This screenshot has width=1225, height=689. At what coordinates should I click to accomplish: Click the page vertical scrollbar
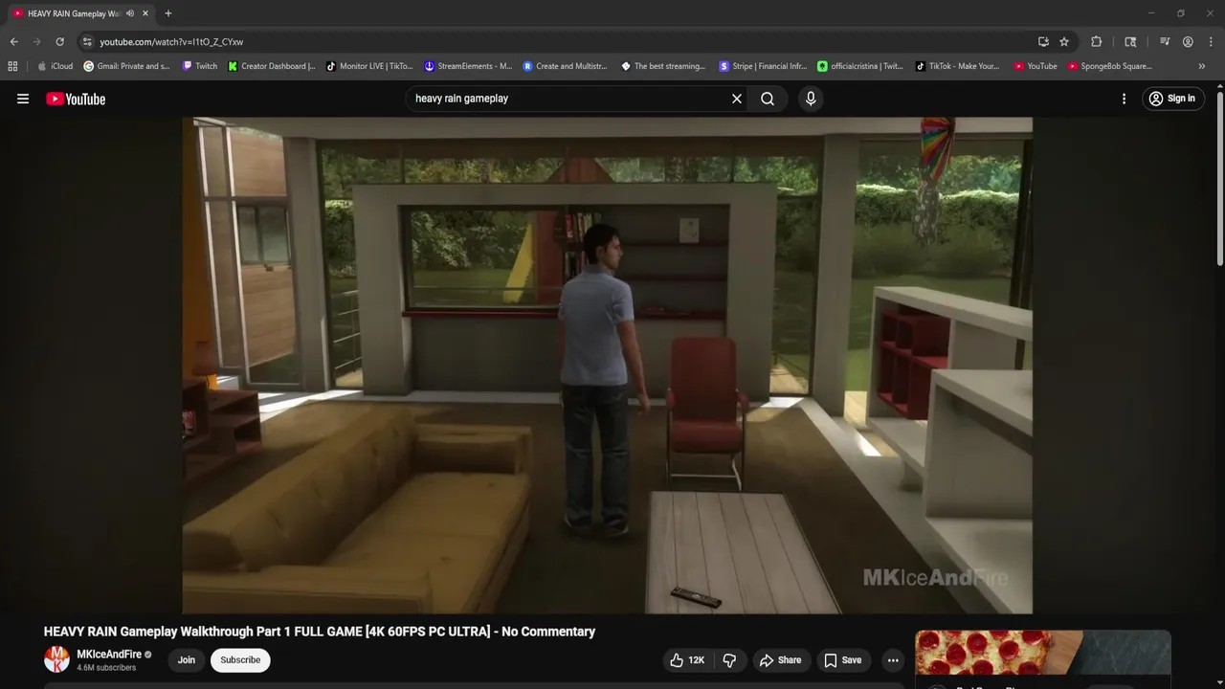1219,177
